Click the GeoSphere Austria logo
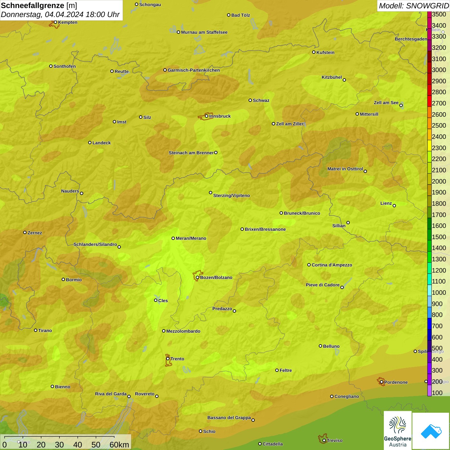 (398, 430)
